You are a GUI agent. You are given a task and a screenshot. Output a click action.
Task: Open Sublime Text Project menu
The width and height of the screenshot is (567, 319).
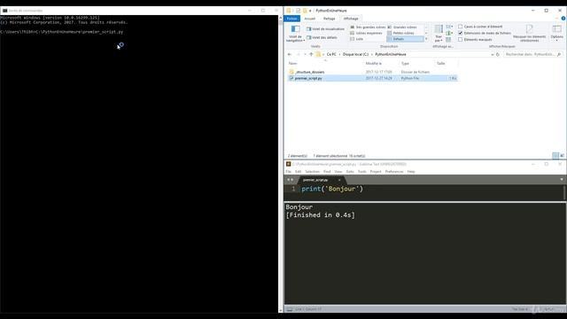click(x=376, y=171)
